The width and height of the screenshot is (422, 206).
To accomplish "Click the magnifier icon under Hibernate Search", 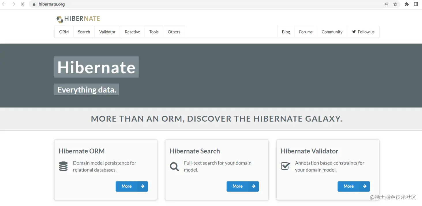I will (x=174, y=166).
